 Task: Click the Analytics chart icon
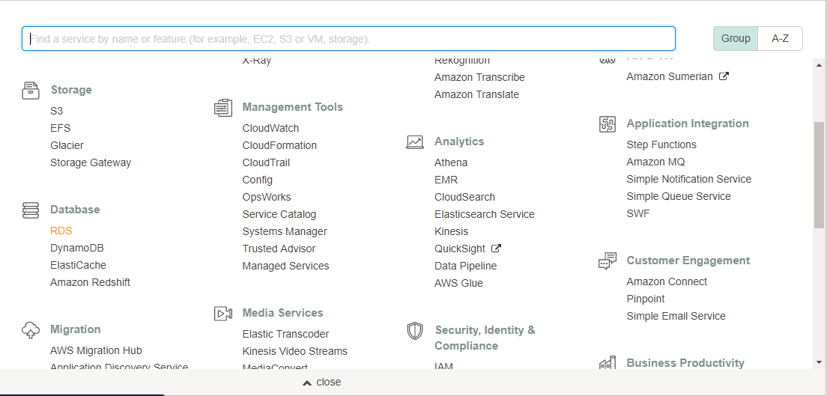tap(415, 142)
